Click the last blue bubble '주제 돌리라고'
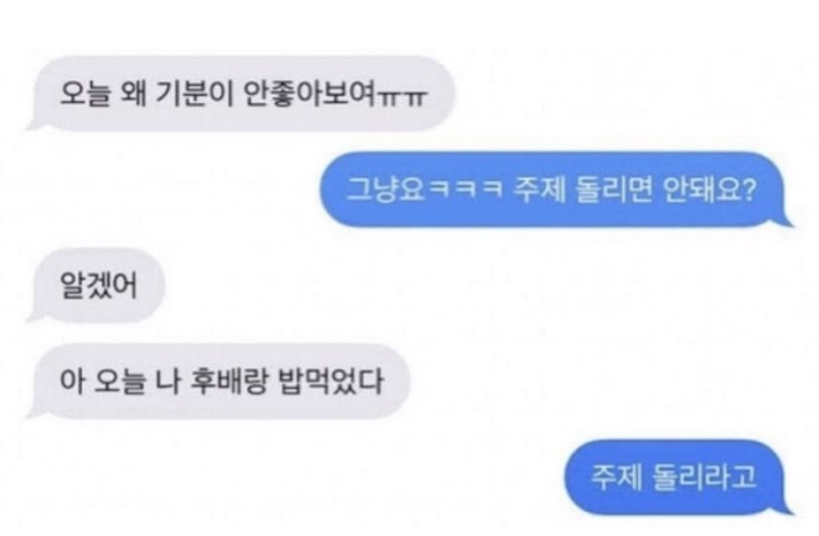Image resolution: width=819 pixels, height=536 pixels. (x=679, y=478)
